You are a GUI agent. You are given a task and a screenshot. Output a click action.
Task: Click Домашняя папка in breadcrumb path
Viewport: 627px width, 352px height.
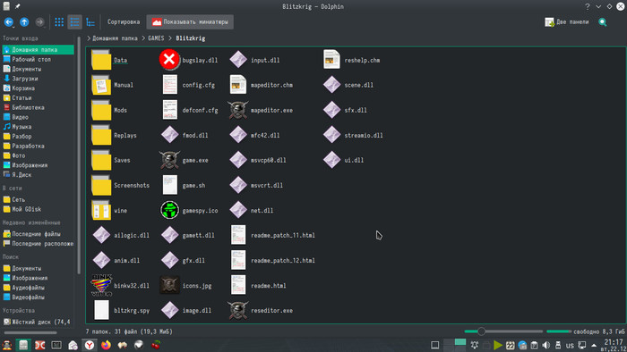(115, 38)
